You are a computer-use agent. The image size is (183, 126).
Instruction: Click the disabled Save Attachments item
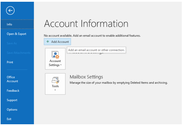[19, 53]
